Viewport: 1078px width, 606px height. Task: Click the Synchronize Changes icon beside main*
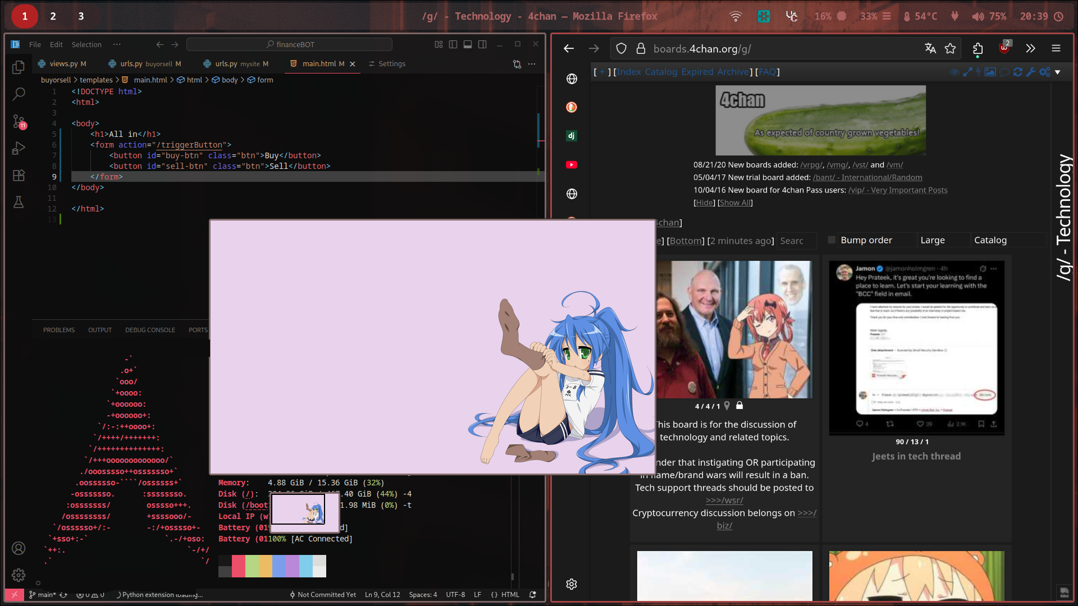tap(63, 595)
